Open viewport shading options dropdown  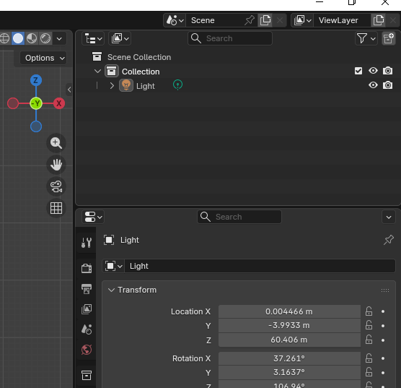pos(59,39)
